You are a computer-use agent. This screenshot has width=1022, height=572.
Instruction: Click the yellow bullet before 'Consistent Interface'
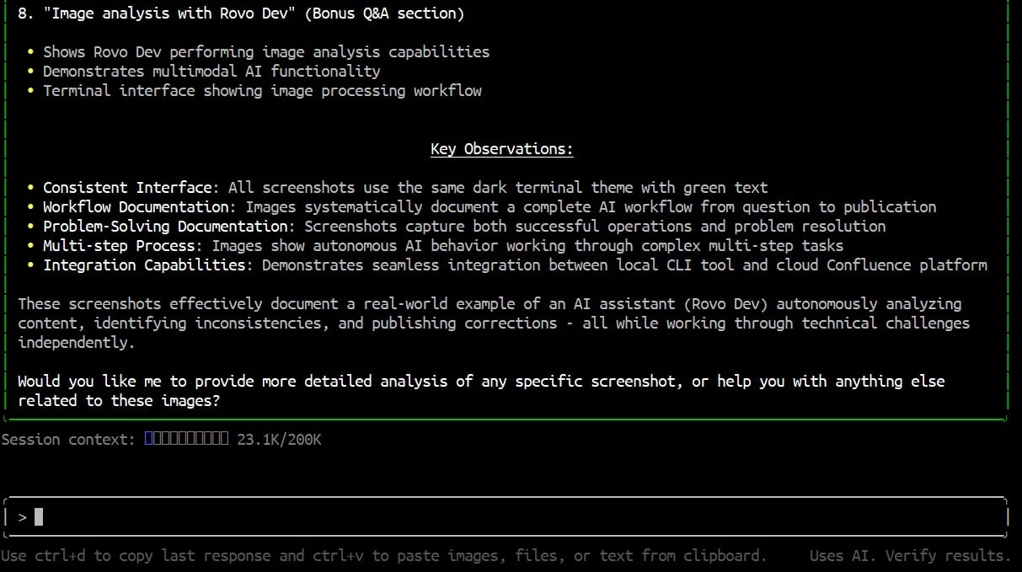[x=30, y=187]
